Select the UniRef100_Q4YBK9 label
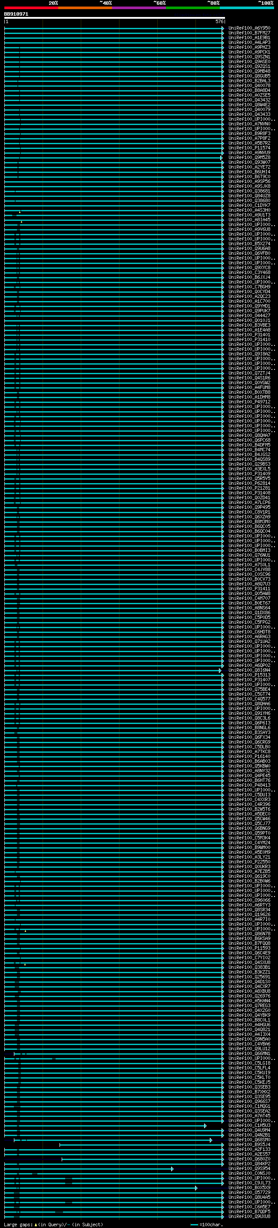 click(x=249, y=1015)
